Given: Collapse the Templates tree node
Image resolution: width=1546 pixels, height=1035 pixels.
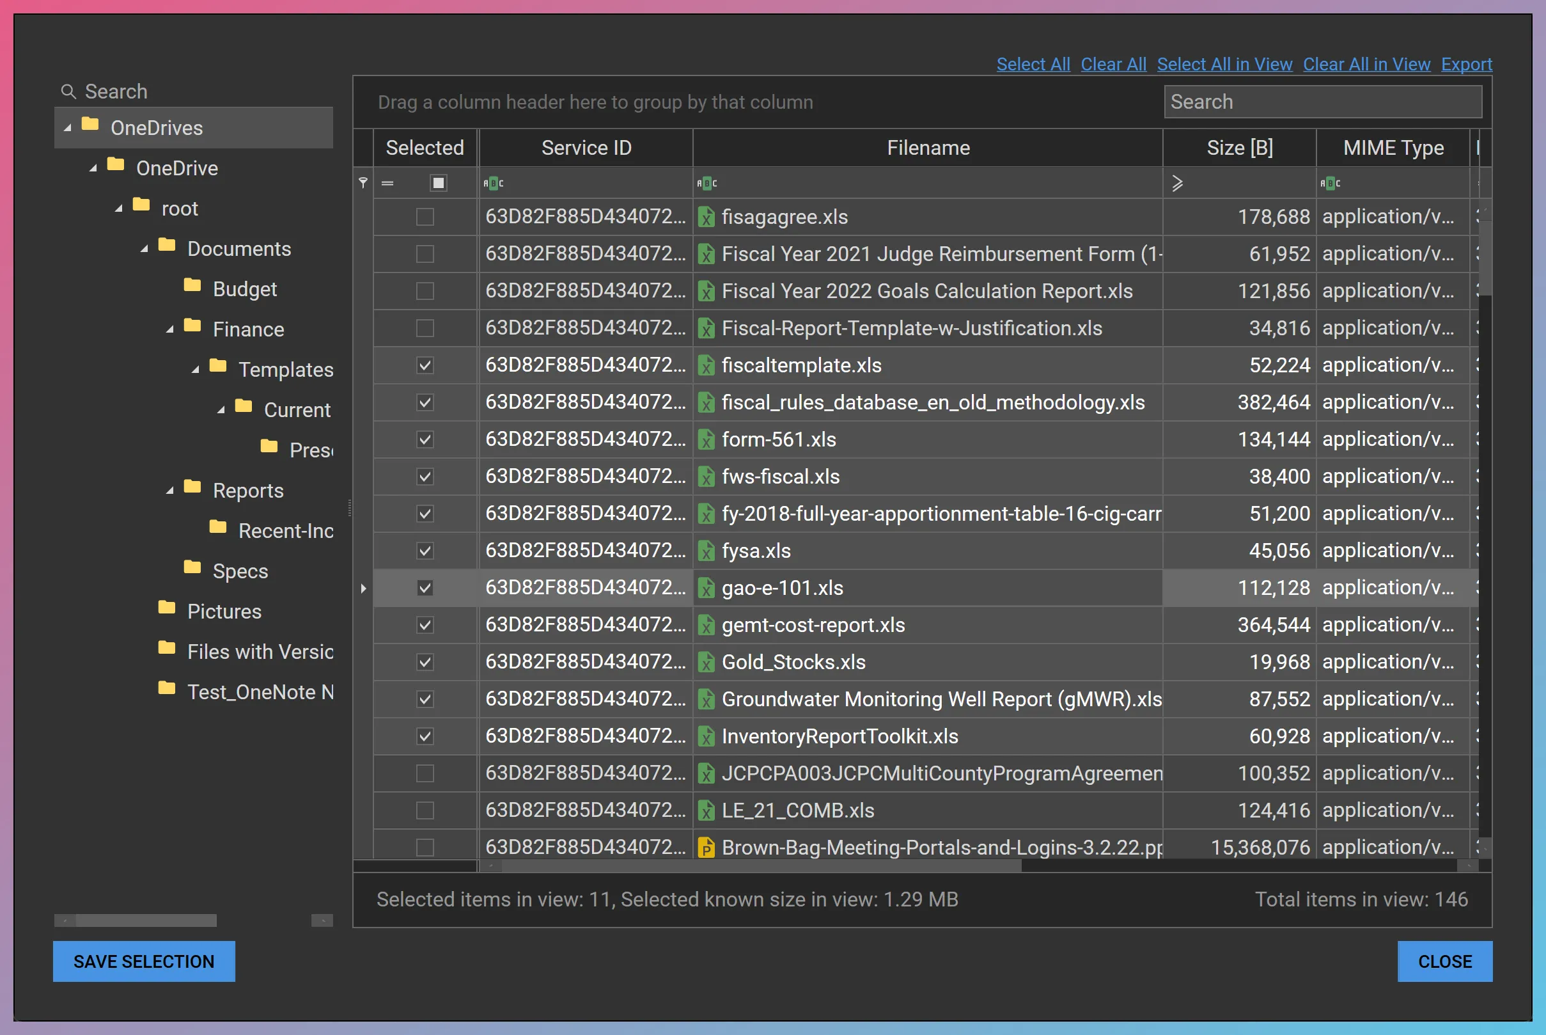Looking at the screenshot, I should pyautogui.click(x=195, y=370).
